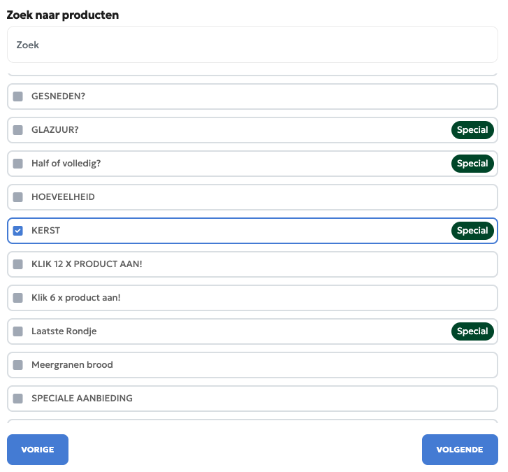Click the HOEVEELHEID product label text
The width and height of the screenshot is (508, 472).
[63, 197]
